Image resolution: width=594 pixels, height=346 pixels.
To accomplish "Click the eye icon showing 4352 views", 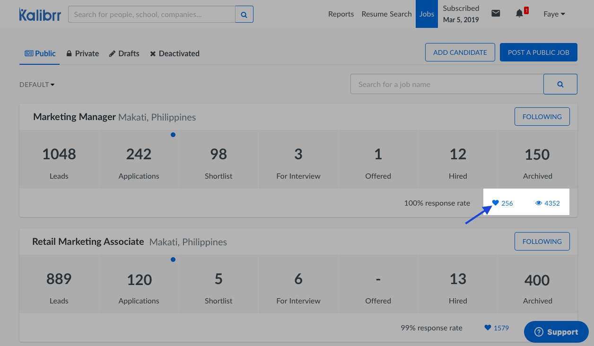I will coord(538,203).
